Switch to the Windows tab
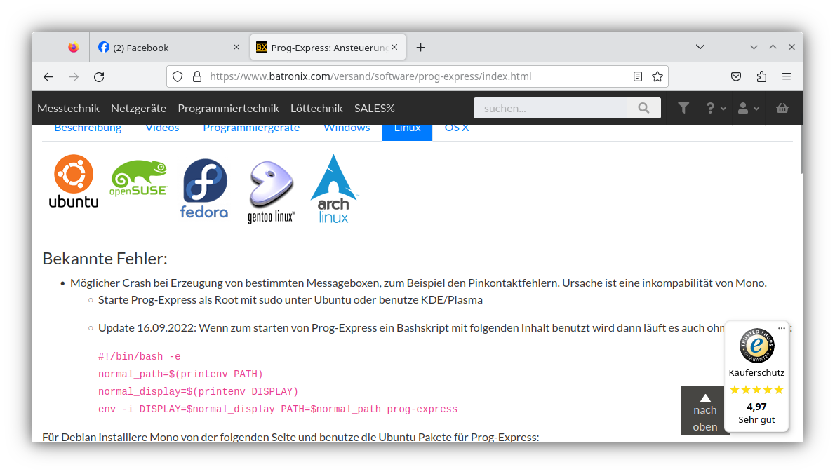835x474 pixels. [x=347, y=127]
